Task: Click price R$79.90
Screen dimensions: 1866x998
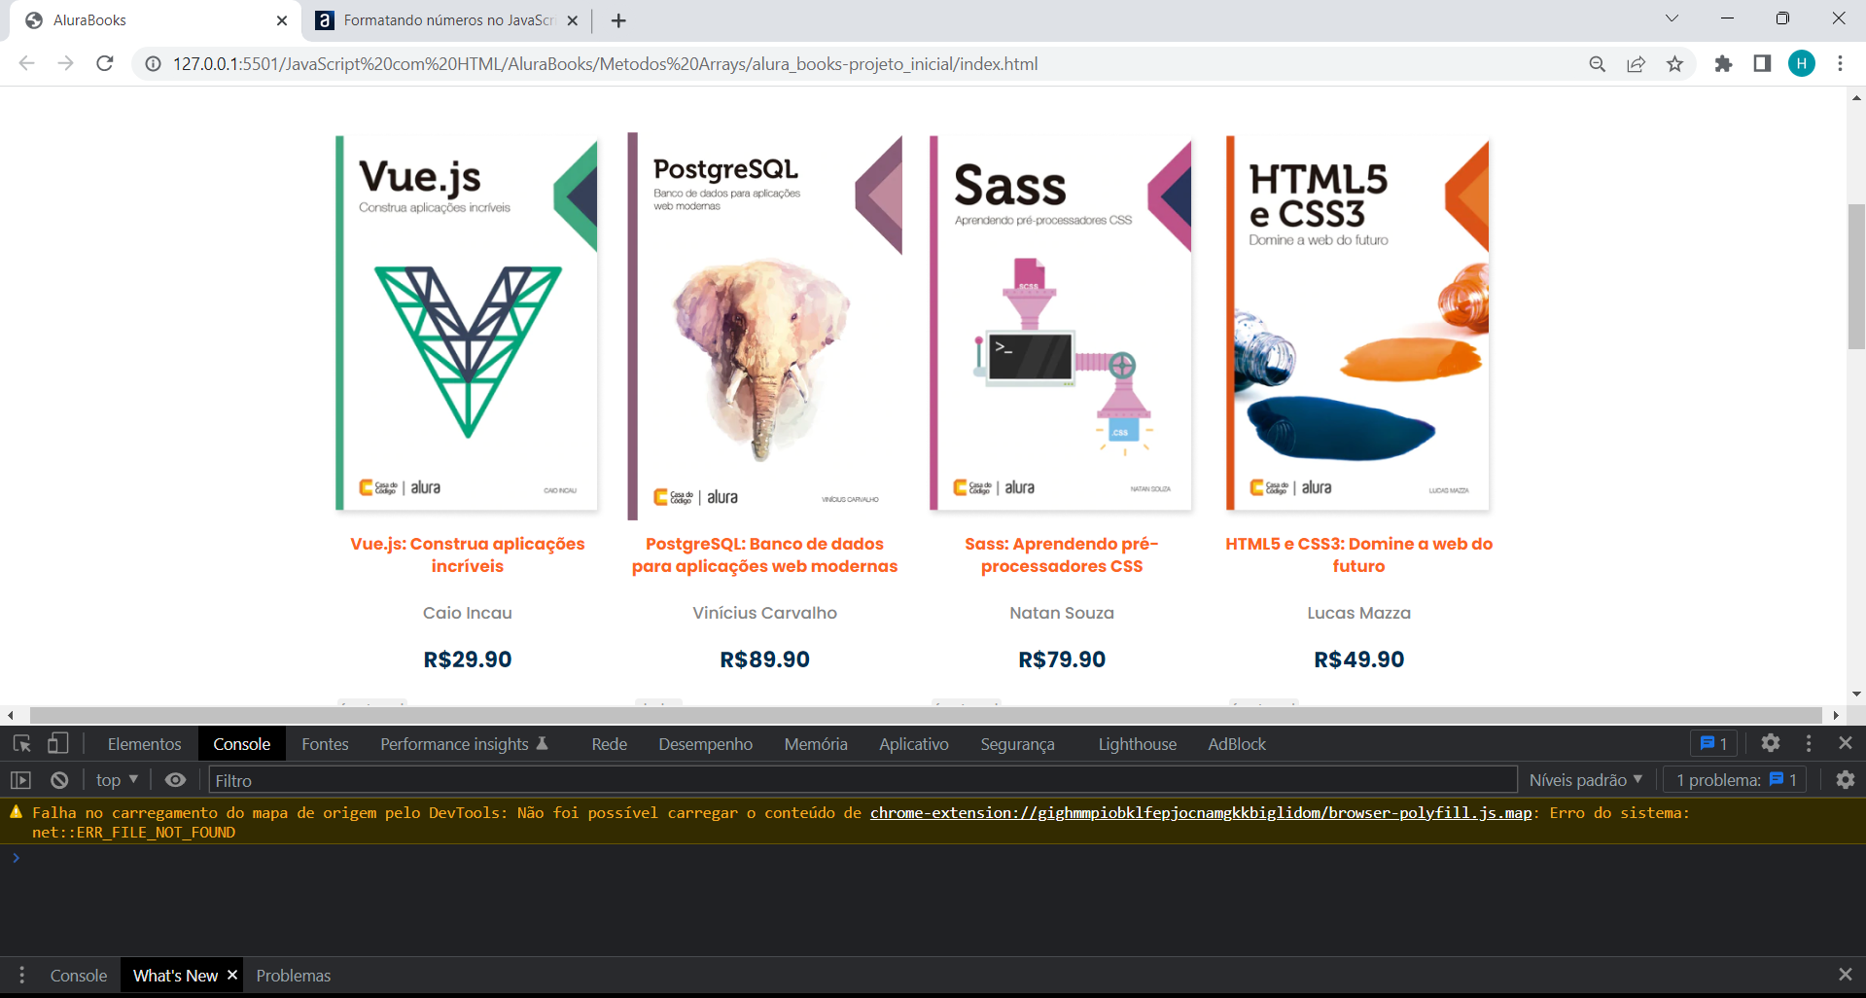Action: [x=1062, y=659]
